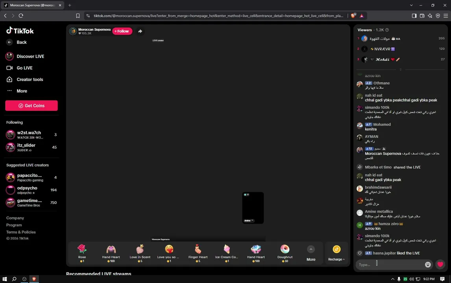Open Windows taskbar search
The height and width of the screenshot is (283, 451).
pyautogui.click(x=14, y=279)
